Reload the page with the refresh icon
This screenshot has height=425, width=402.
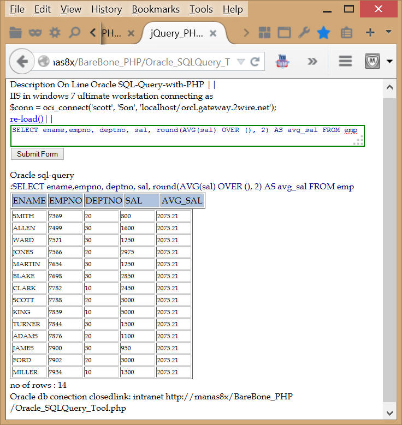point(255,62)
